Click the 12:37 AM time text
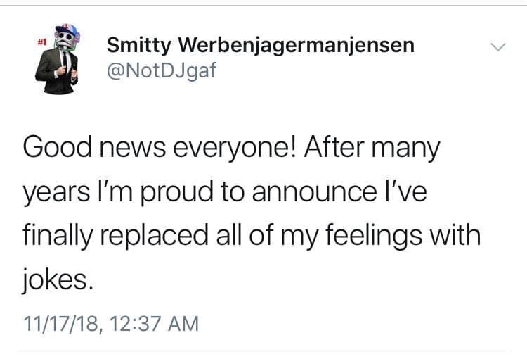This screenshot has width=527, height=359. coord(154,324)
